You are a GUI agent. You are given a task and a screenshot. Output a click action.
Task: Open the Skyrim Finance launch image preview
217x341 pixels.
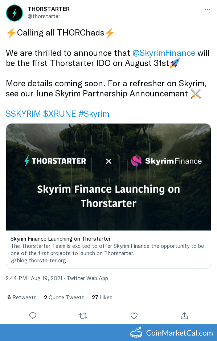click(108, 177)
